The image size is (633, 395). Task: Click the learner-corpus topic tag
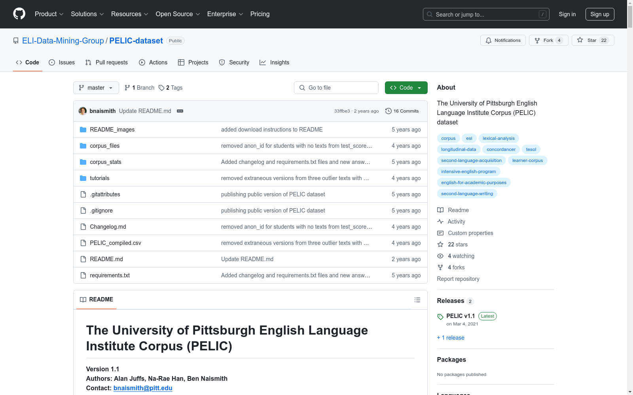(x=527, y=160)
